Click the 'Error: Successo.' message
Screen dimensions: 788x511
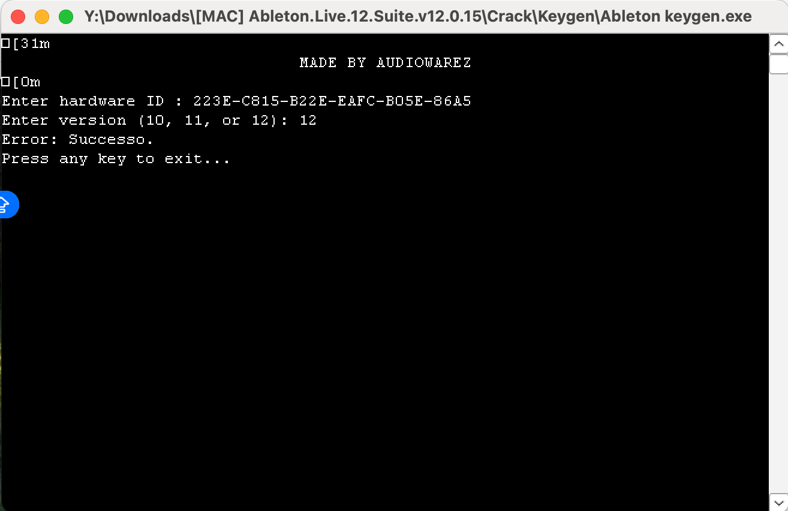tap(78, 139)
